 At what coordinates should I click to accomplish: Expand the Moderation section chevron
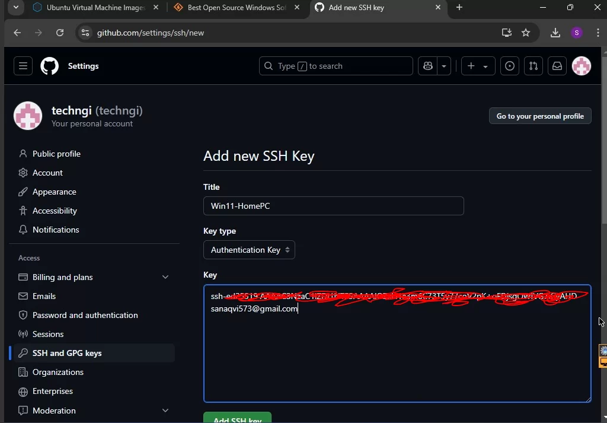coord(165,410)
